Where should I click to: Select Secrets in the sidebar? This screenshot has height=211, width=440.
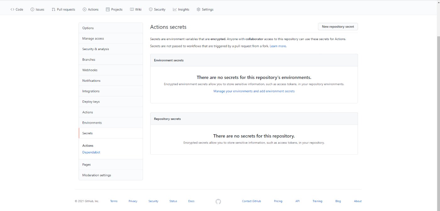pyautogui.click(x=111, y=133)
